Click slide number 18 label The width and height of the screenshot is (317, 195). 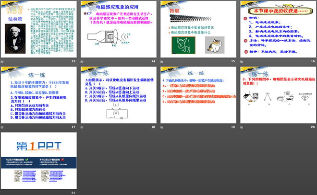153,127
